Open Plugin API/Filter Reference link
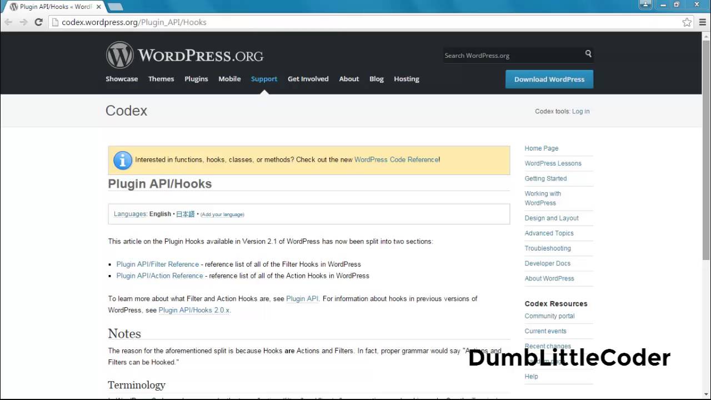 158,264
